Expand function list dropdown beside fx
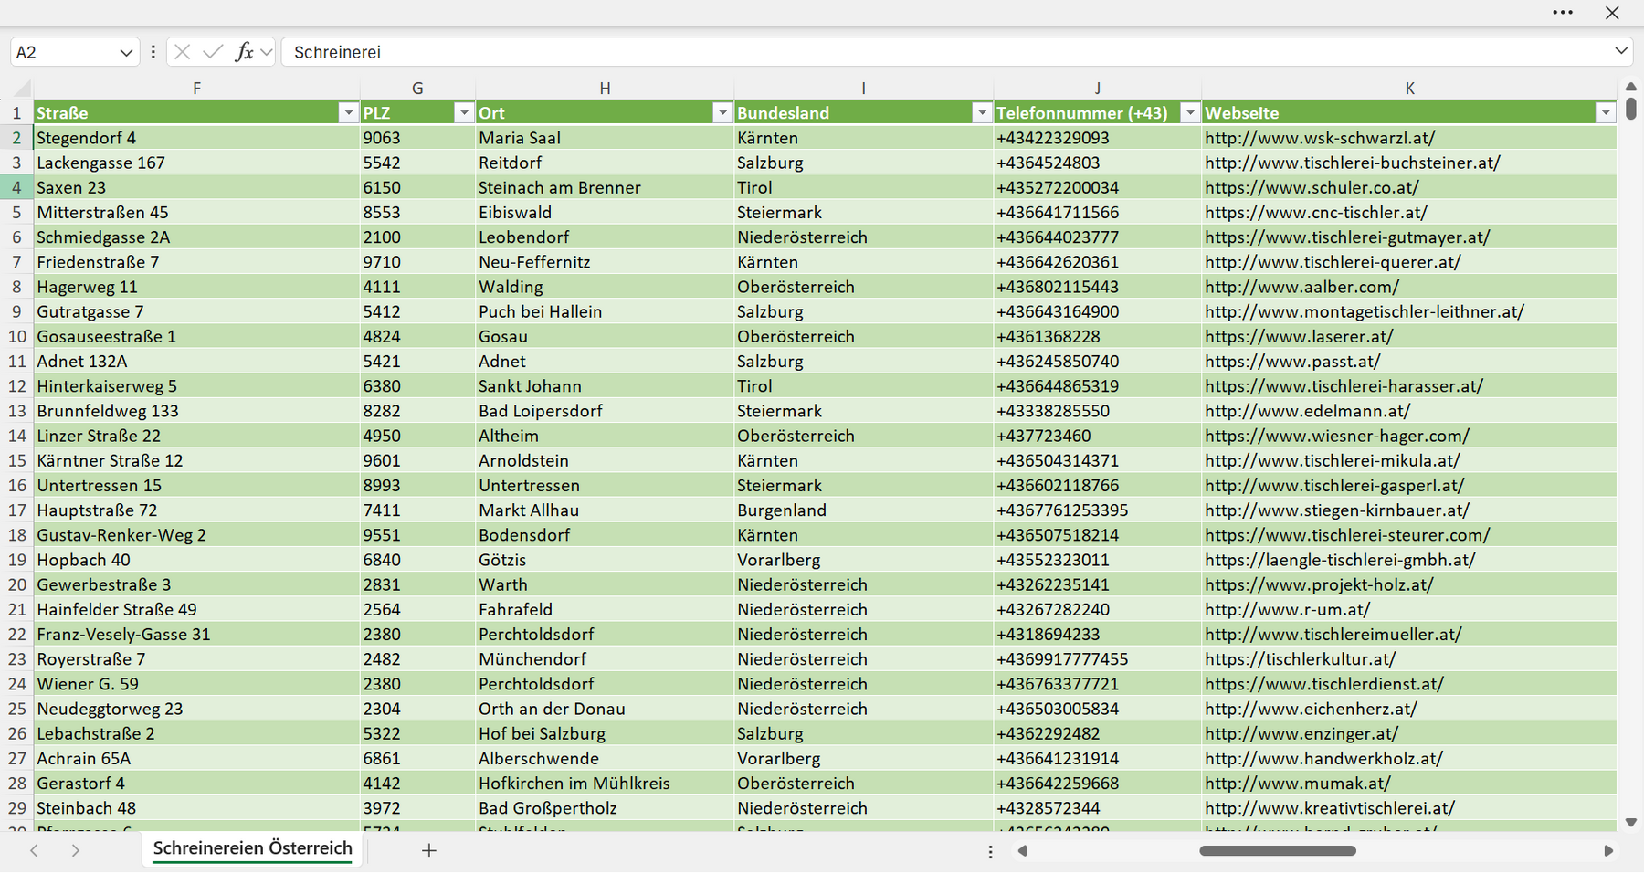1644x873 pixels. click(266, 52)
